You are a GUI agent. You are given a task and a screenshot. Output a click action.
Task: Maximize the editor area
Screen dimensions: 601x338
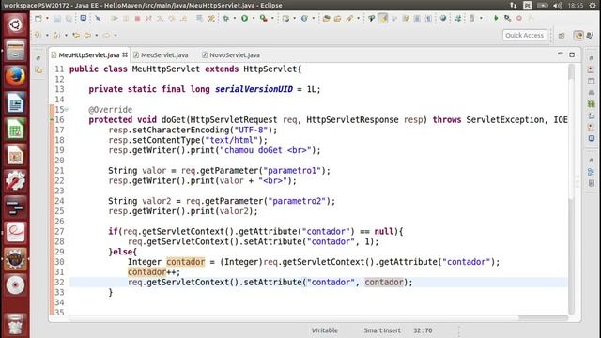572,54
